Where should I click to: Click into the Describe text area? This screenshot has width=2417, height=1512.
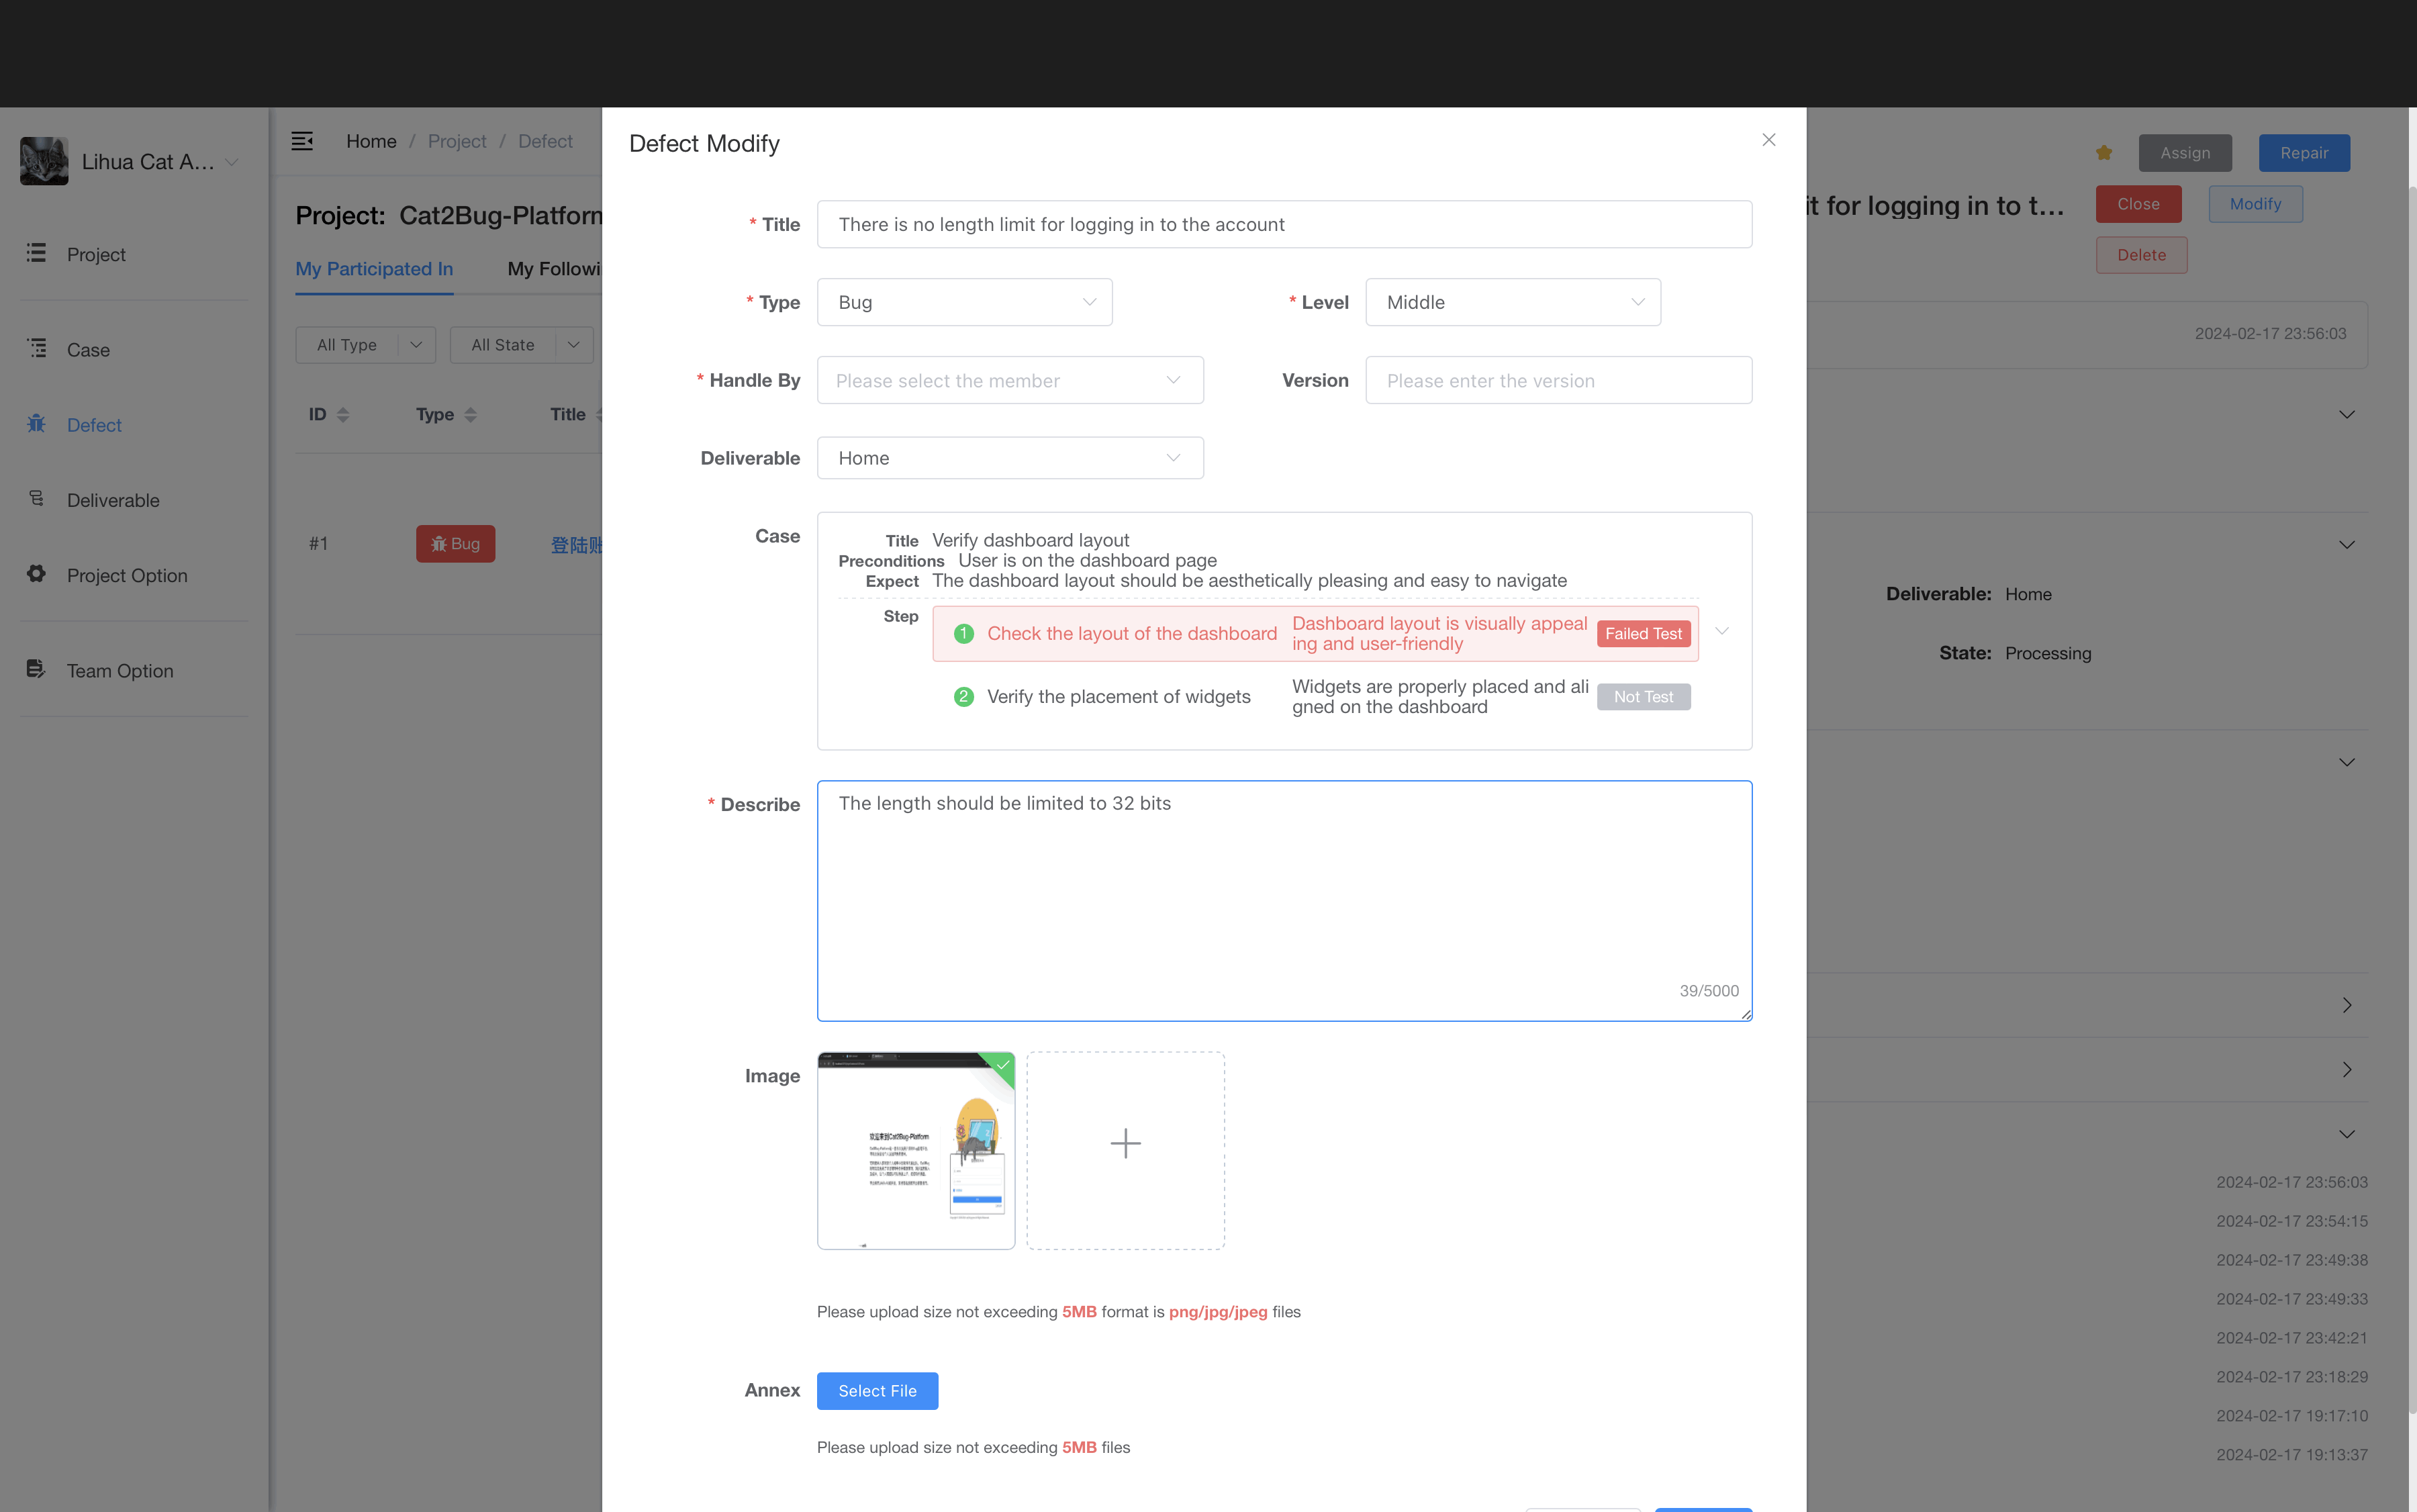1284,900
